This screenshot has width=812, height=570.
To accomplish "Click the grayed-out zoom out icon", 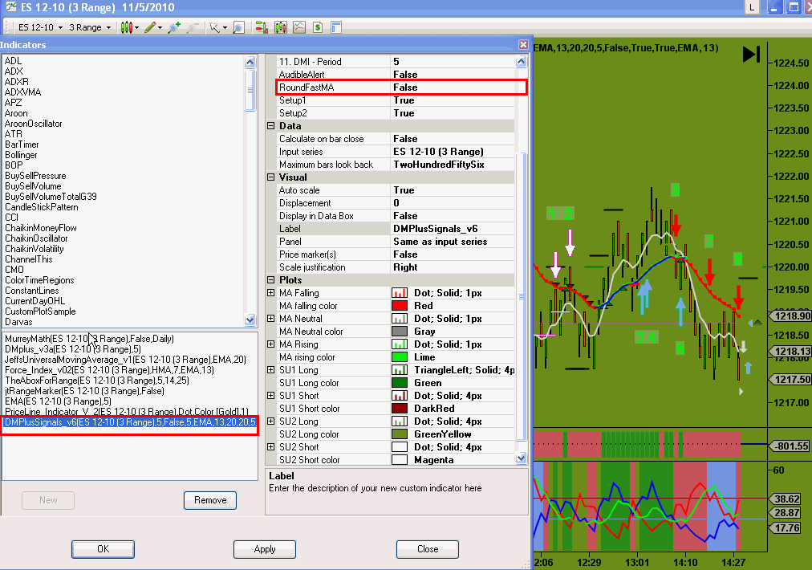I will coord(193,27).
